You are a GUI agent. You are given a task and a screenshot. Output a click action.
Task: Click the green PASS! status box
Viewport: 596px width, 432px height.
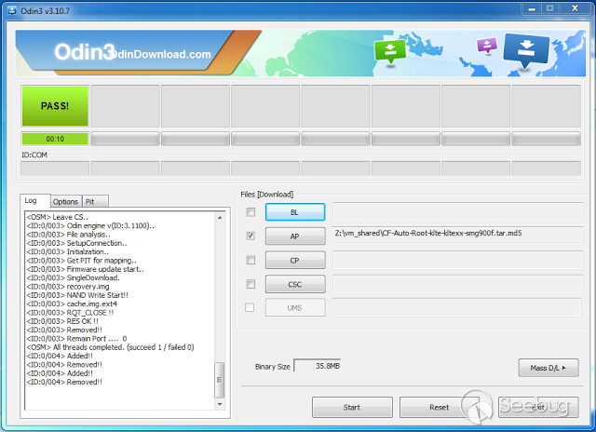55,106
